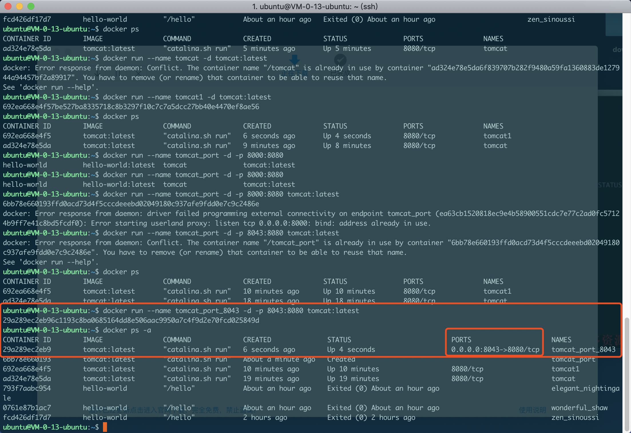
Task: Click command 'docker run --name tomcat_port_8043 -d -p 8043:8080'
Action: (203, 311)
